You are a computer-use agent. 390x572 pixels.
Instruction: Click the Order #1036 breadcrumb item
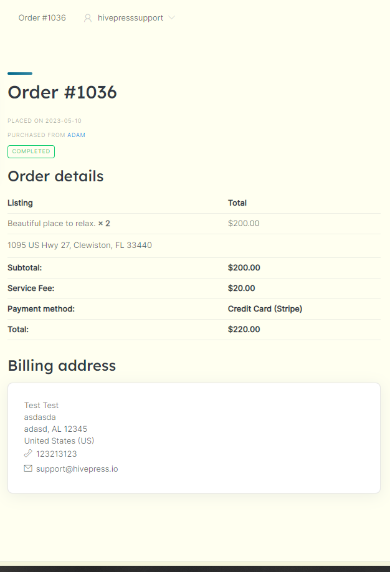[42, 18]
